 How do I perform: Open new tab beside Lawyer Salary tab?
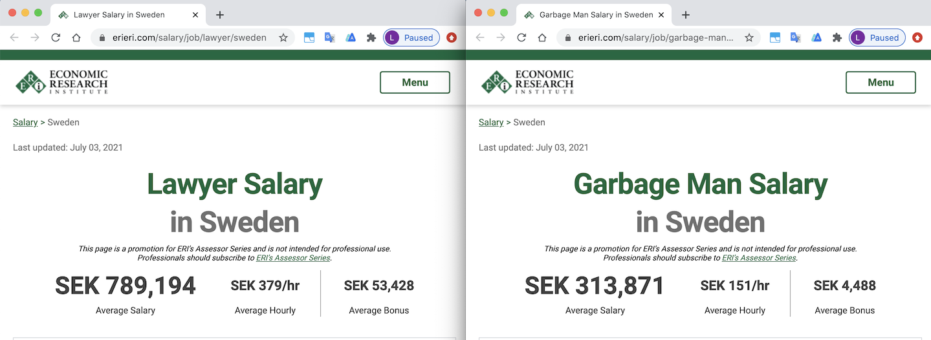[x=220, y=15]
